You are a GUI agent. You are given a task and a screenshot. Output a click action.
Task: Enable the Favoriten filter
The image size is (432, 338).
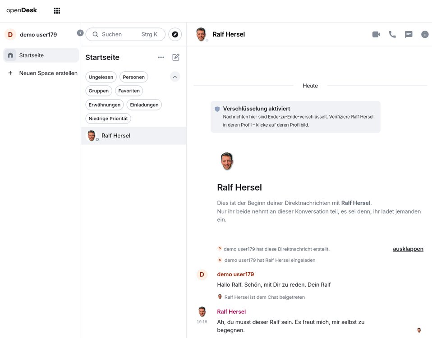[129, 91]
